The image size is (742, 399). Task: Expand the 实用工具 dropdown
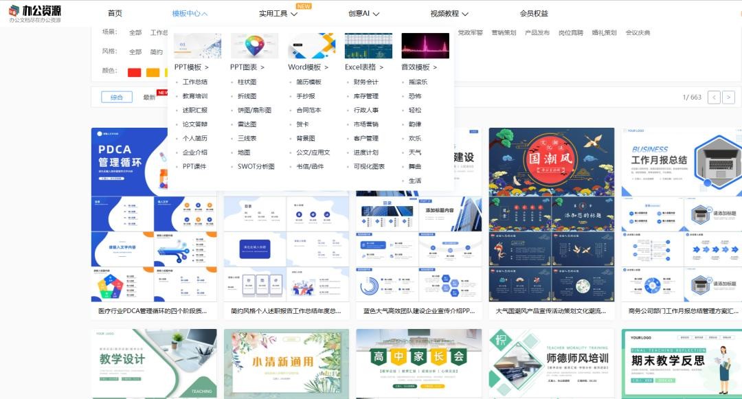point(278,14)
